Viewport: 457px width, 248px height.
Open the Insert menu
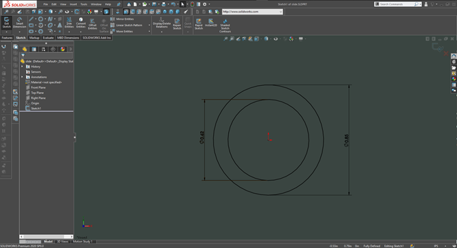click(x=73, y=4)
